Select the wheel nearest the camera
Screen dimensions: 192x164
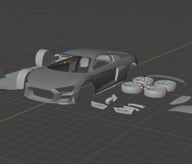[156, 91]
